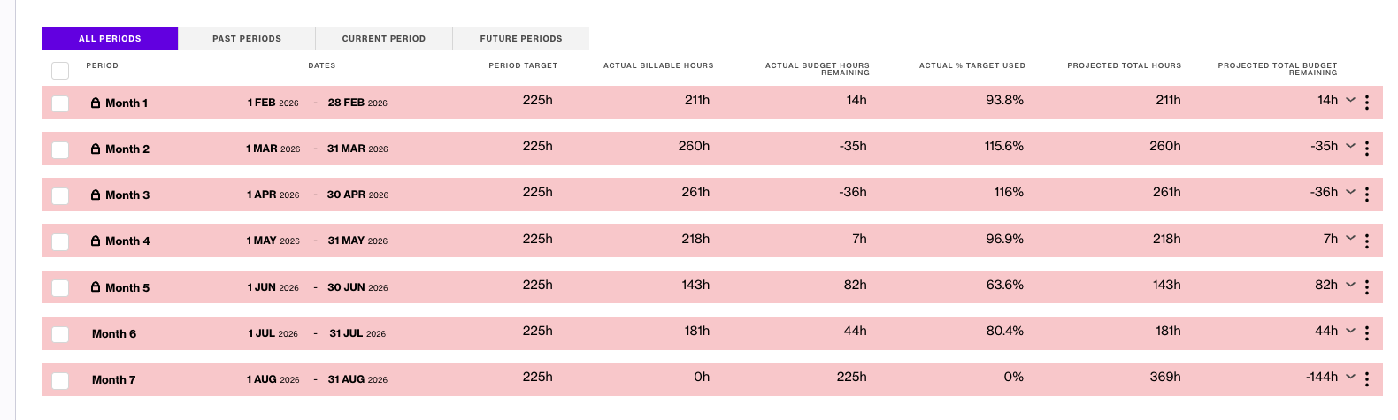The height and width of the screenshot is (420, 1398).
Task: Click the lock icon beside Month 4
Action: (96, 241)
